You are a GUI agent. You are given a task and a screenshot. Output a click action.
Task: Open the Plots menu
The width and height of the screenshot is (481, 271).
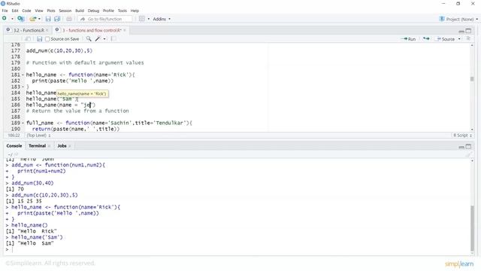(51, 11)
